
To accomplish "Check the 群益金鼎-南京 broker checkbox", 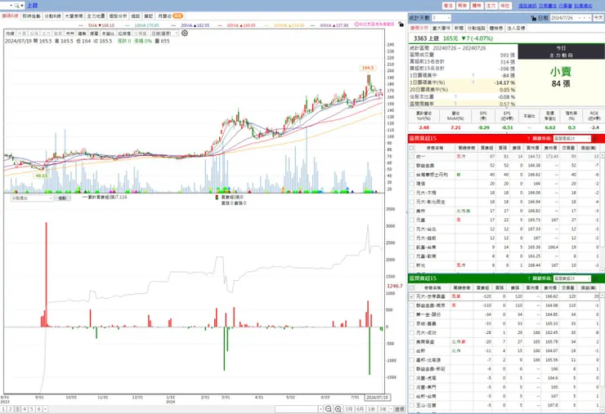I will click(x=412, y=305).
